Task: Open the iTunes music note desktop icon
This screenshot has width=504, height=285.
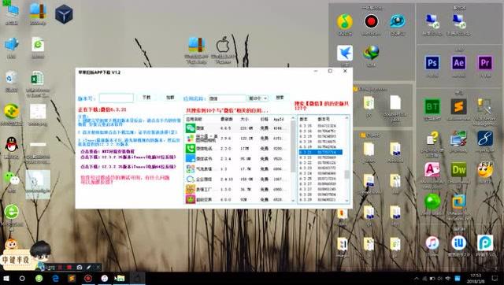Action: click(432, 243)
